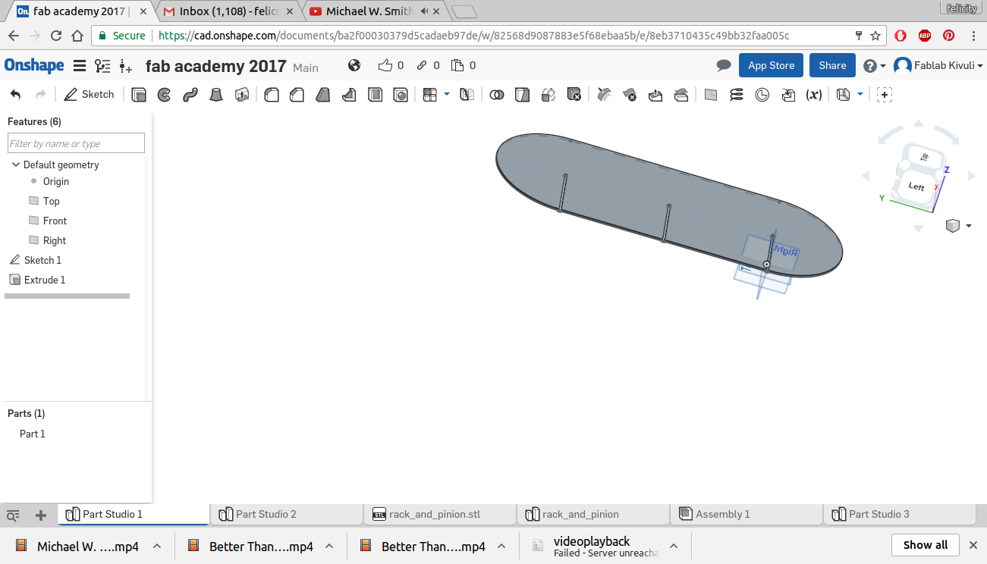Bookmark this page with star icon
987x564 pixels.
coord(875,36)
